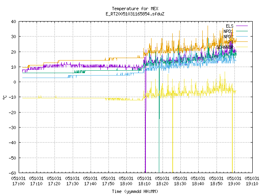Click the y-axis tick label '0'

tap(15, 82)
